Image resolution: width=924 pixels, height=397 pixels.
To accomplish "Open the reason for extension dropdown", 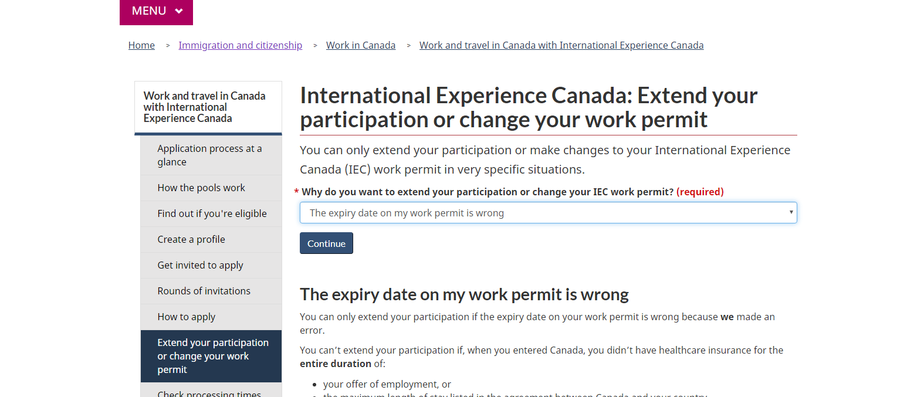I will coord(548,213).
